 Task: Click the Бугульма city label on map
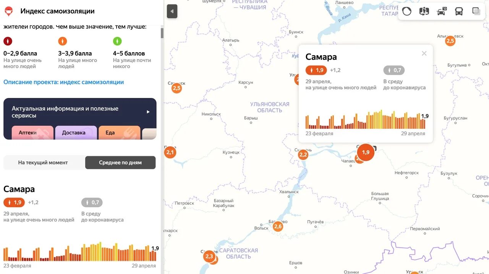tap(457, 65)
